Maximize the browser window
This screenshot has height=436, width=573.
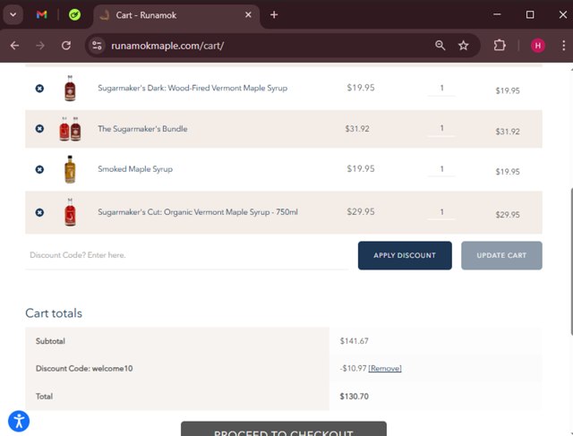point(530,14)
